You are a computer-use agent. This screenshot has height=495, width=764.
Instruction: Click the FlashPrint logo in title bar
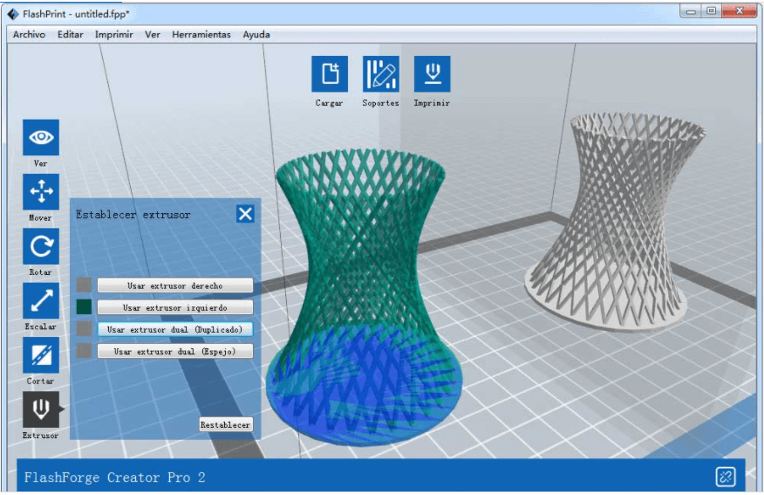[13, 14]
